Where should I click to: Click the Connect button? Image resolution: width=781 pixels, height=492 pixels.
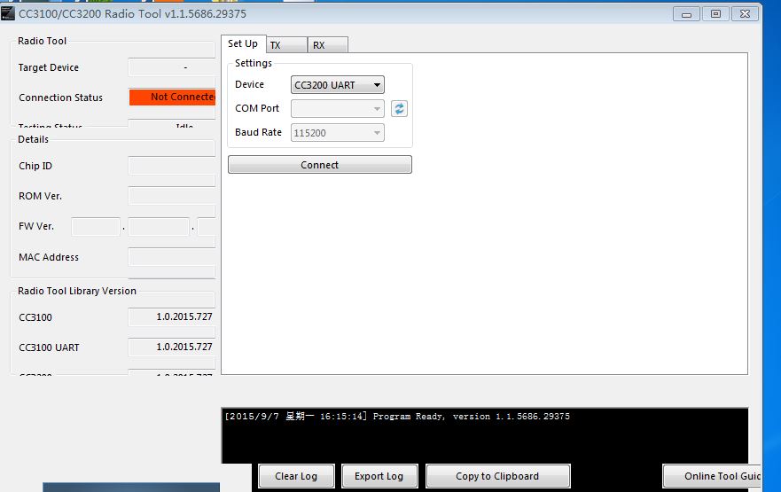(320, 165)
